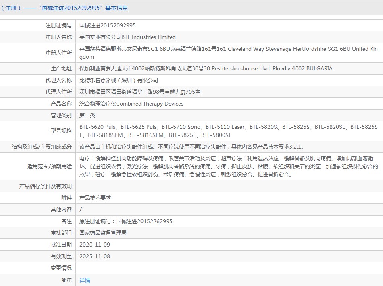Screen dimensions: 383x286
Task: Click management category value 第二类
Action: (87, 115)
